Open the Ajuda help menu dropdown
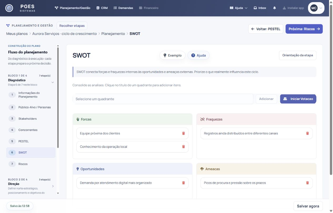The image size is (333, 213). click(x=239, y=8)
